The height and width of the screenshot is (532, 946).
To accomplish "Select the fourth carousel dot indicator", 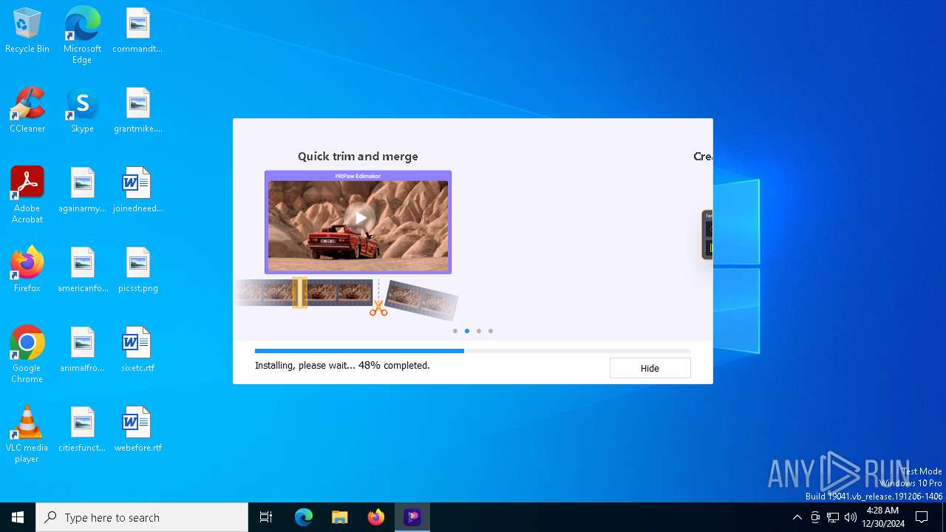I will click(491, 331).
